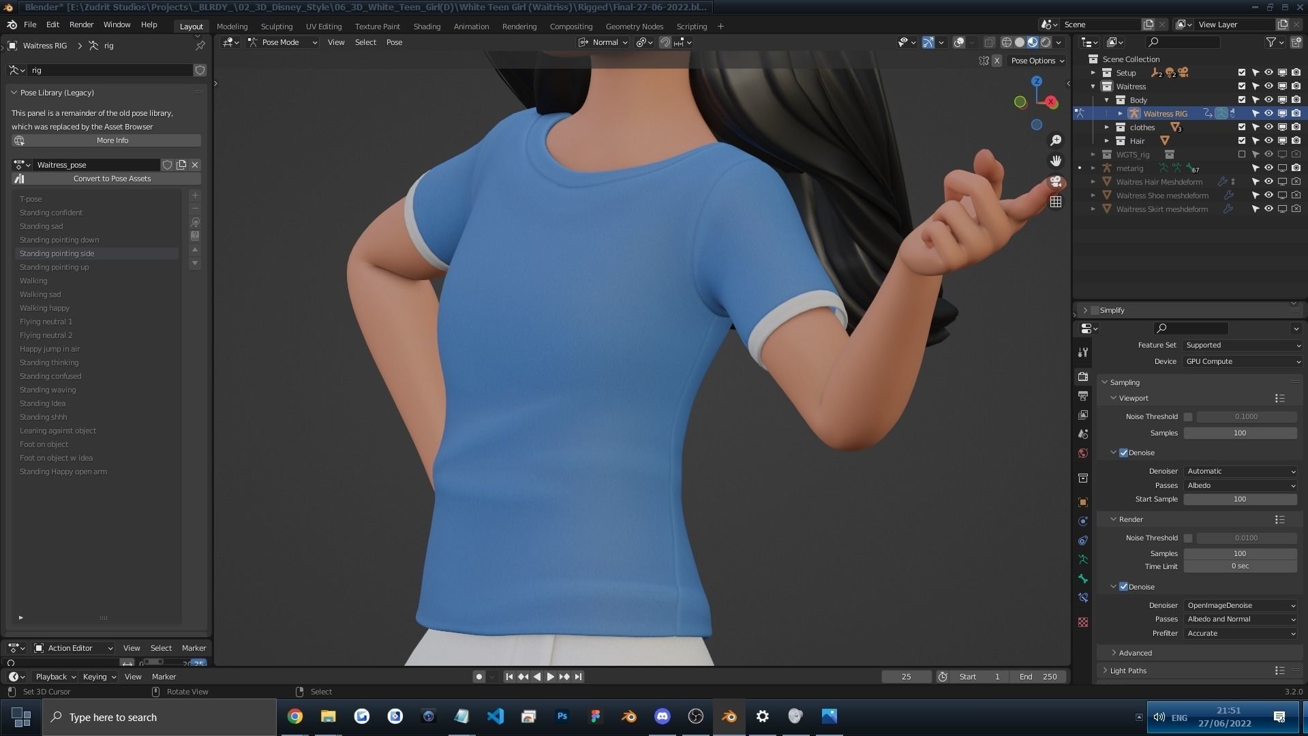This screenshot has height=736, width=1308.
Task: Open the Object Constraints properties tab
Action: coord(1082,540)
